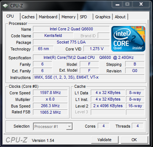Close the CPU-Z window
The height and width of the screenshot is (147, 153).
tap(141, 4)
